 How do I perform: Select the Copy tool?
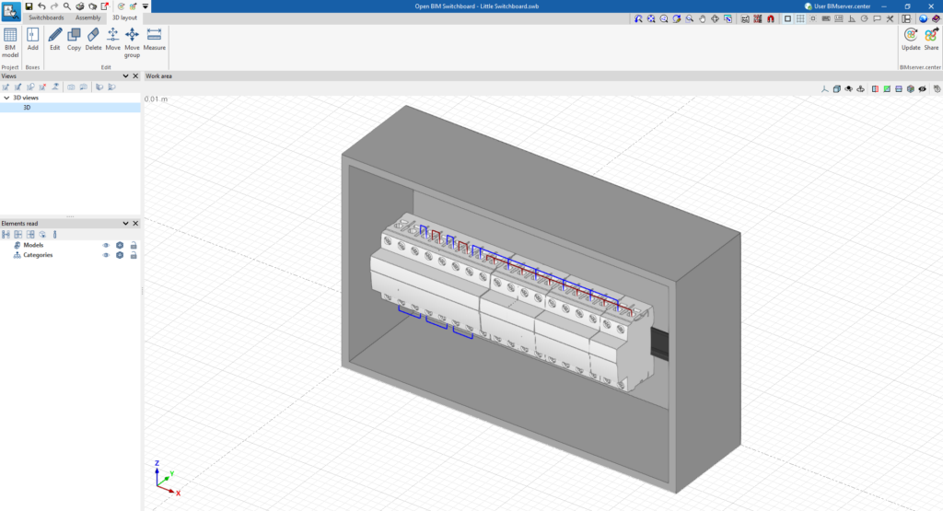[74, 39]
